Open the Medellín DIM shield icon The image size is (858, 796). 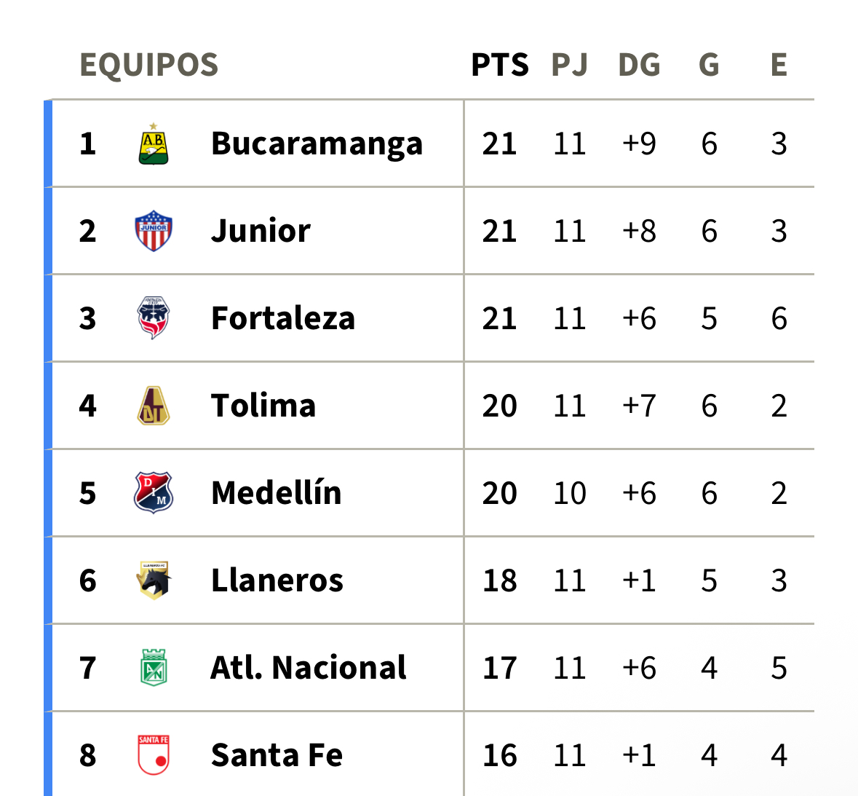coord(154,493)
